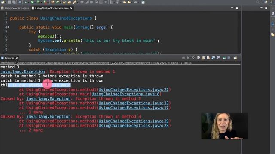Click the New file wizard icon
Screen dimensions: 275x154
(3, 2)
